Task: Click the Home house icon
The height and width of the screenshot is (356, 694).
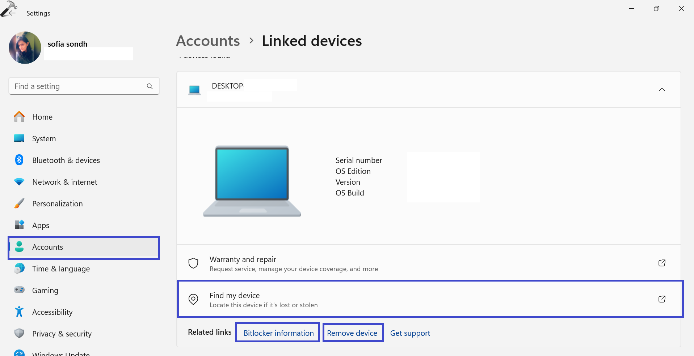Action: point(19,117)
